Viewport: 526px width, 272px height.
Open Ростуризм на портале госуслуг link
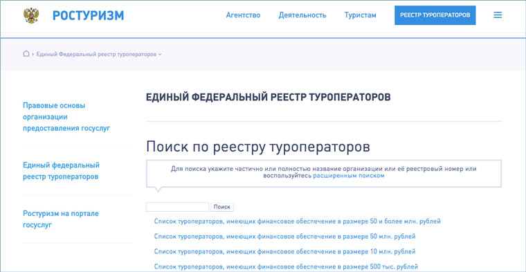(x=61, y=219)
